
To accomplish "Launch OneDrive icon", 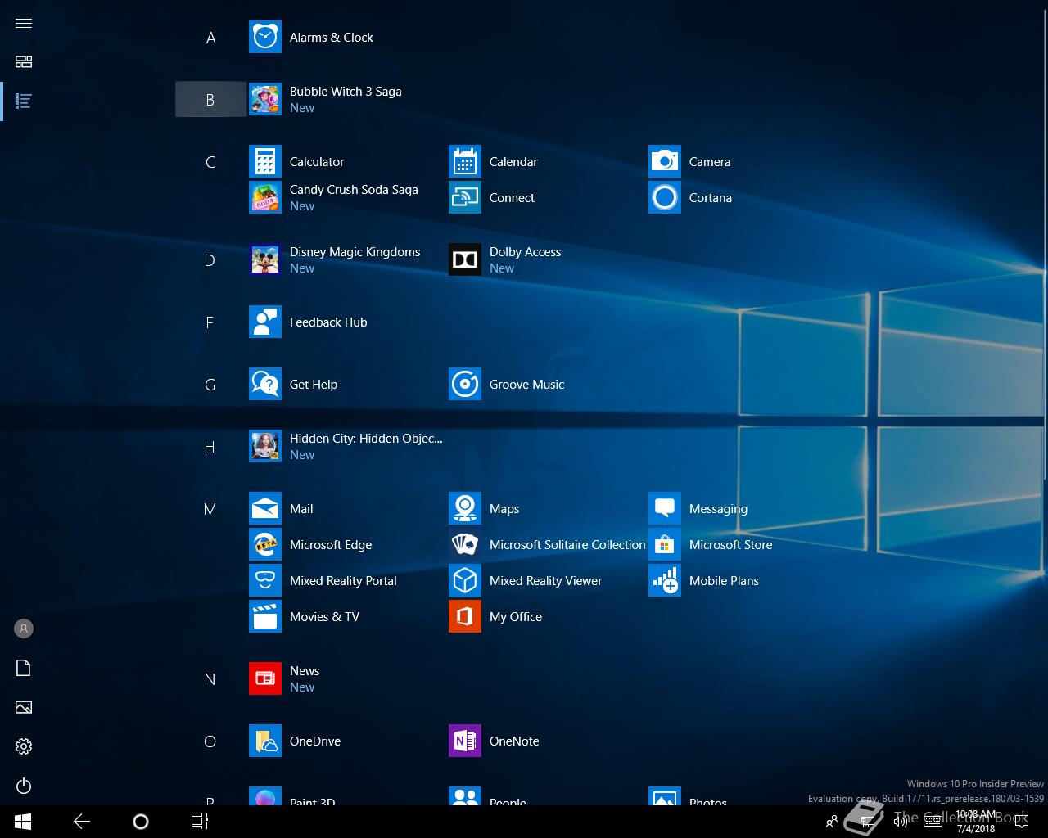I will (x=265, y=741).
